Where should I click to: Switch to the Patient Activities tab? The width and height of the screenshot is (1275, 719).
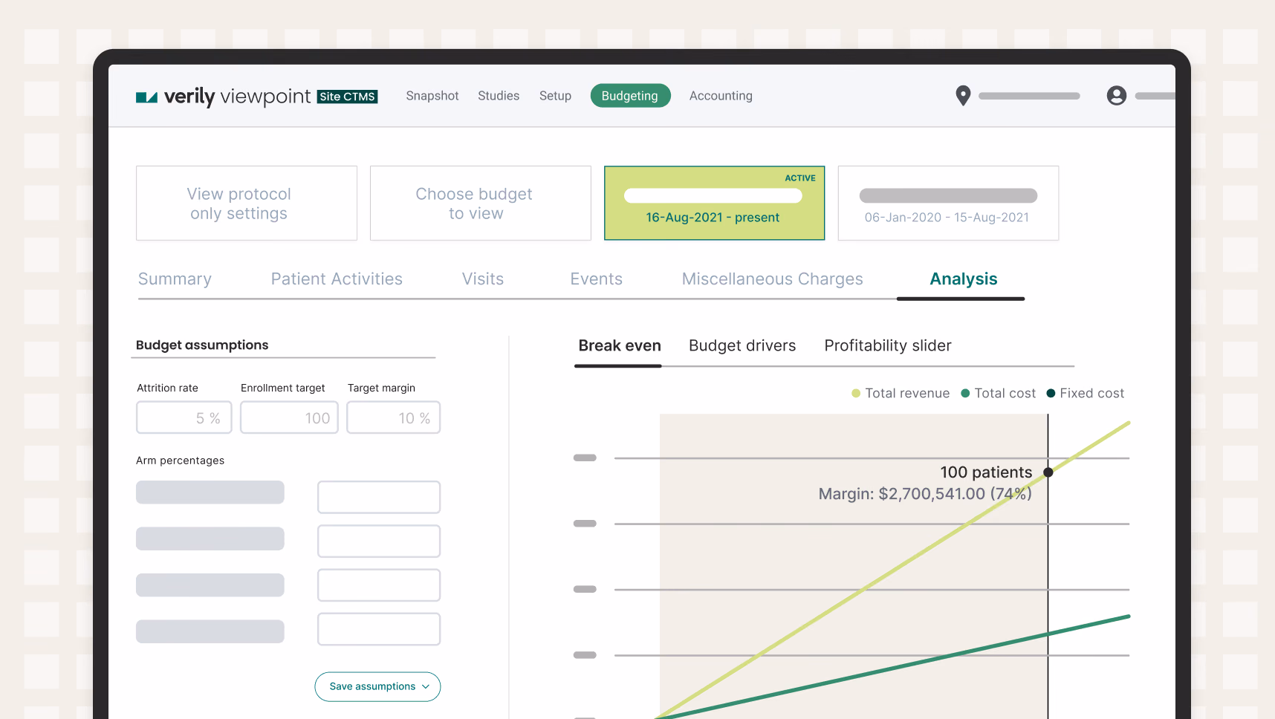point(337,279)
